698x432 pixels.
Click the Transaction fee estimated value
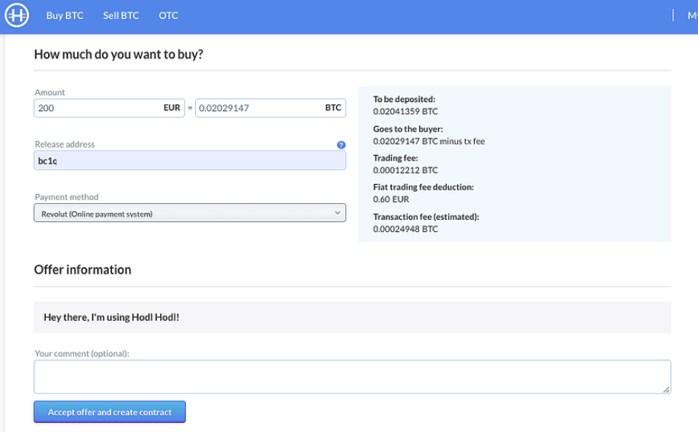[405, 229]
